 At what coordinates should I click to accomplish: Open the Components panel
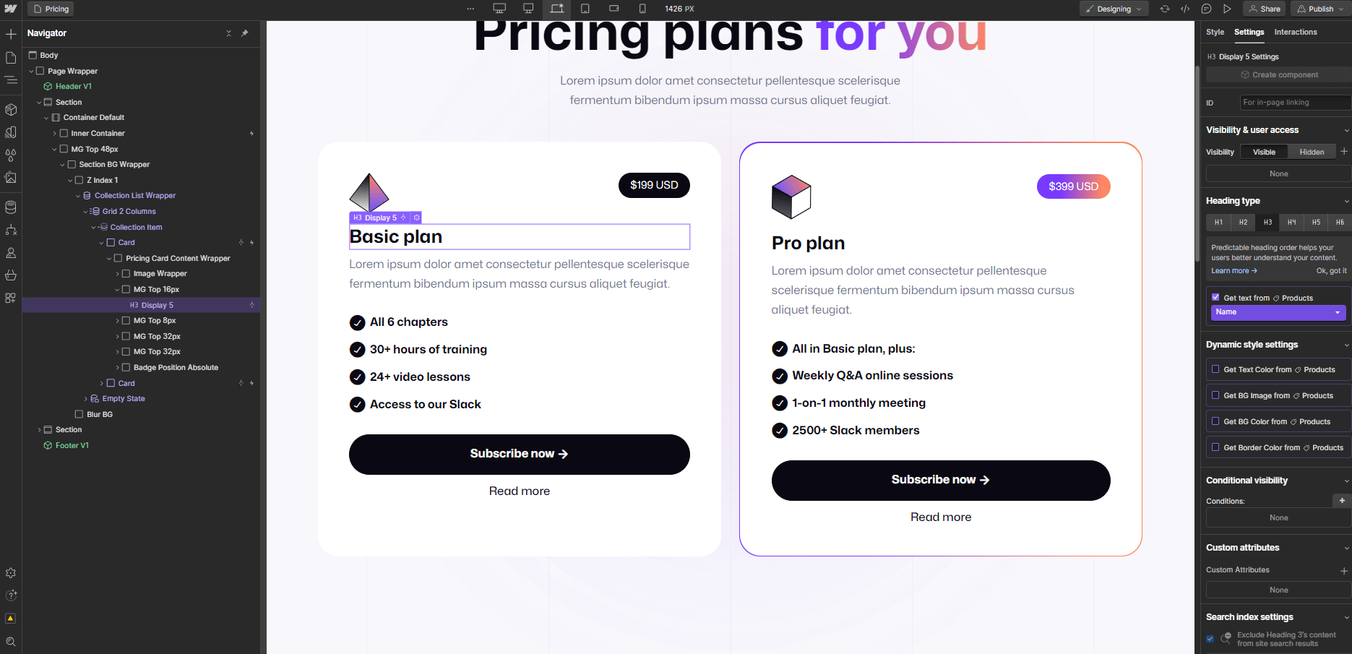pos(11,109)
